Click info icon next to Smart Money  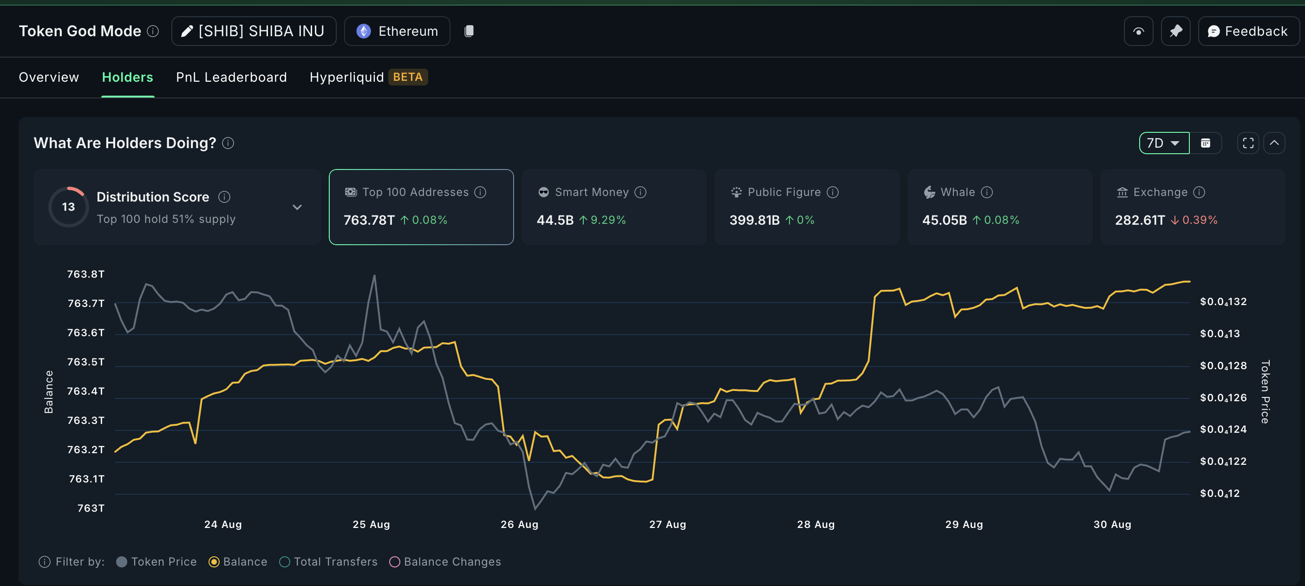pos(640,192)
